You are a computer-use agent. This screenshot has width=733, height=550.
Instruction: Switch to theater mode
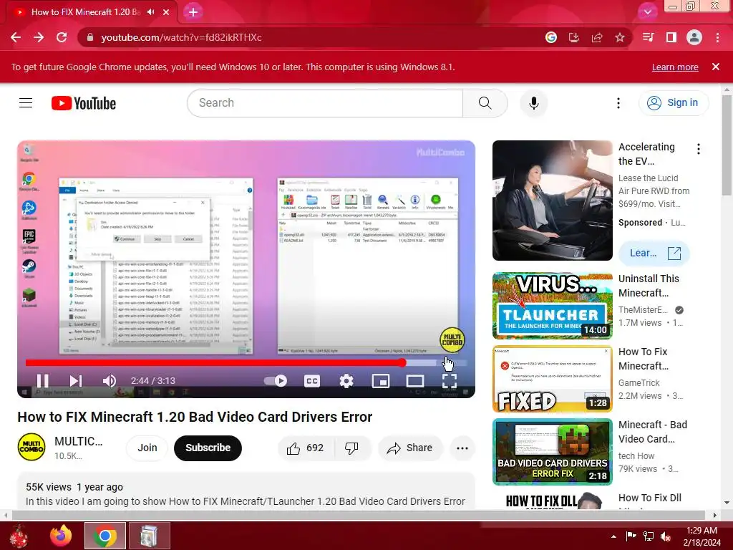point(415,381)
